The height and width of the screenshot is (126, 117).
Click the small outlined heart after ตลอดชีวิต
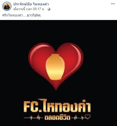coord(88,117)
